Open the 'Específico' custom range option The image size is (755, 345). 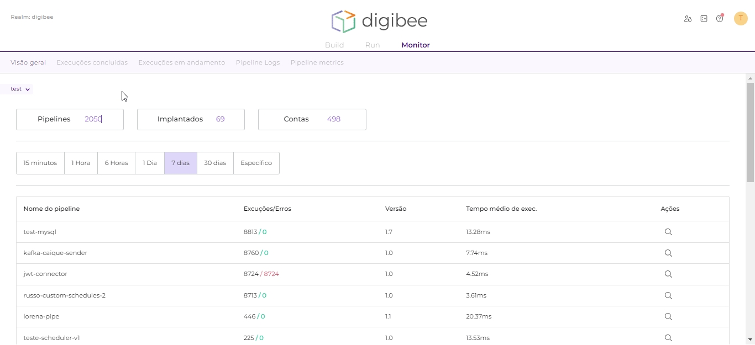[x=256, y=163]
